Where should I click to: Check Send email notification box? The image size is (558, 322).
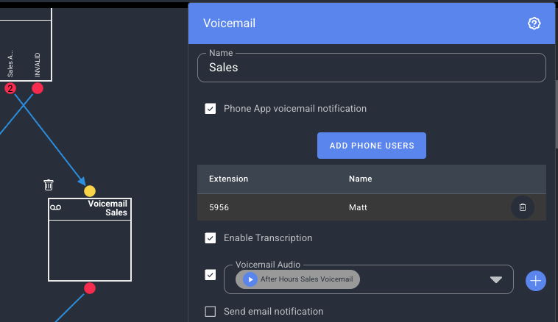pos(211,312)
